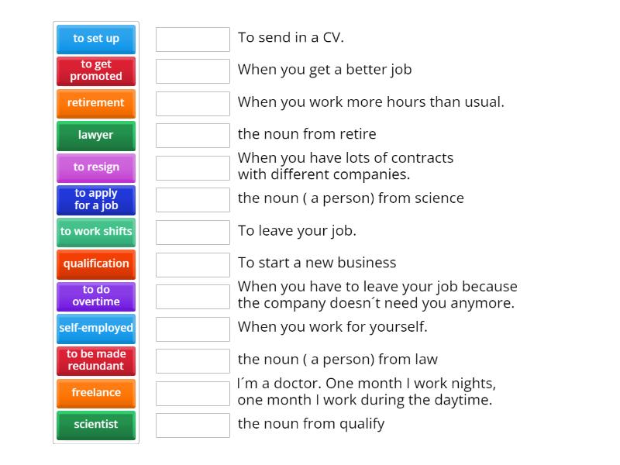The width and height of the screenshot is (620, 465).
Task: Select the "to do overtime" tile
Action: [95, 296]
